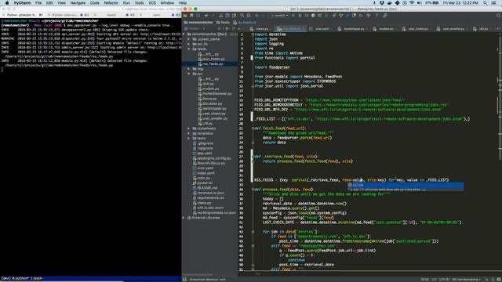The image size is (502, 282).
Task: Collapse the jtor folder
Action: 188,74
